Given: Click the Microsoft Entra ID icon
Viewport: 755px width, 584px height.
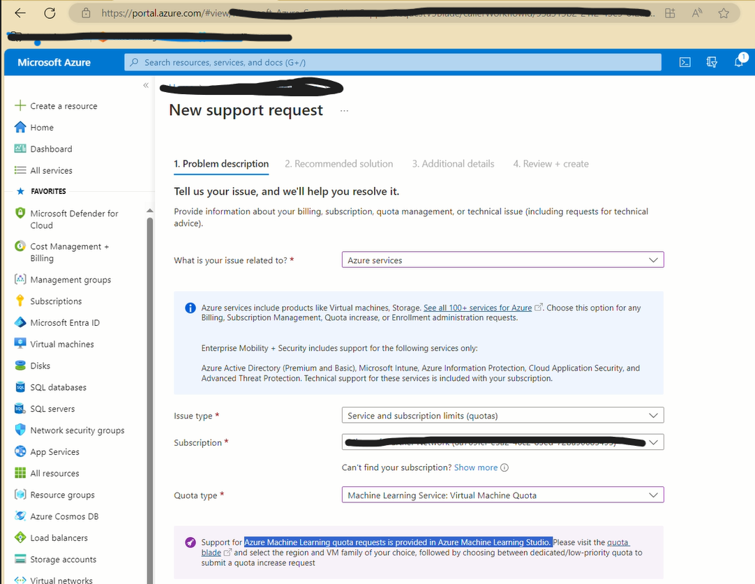Looking at the screenshot, I should 20,322.
